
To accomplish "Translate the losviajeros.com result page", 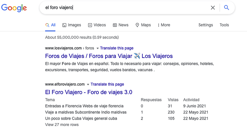I will point(117,48).
